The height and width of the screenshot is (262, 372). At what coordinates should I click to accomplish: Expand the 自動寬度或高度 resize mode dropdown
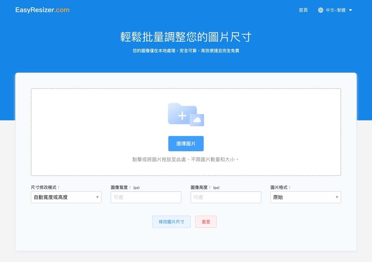[66, 197]
